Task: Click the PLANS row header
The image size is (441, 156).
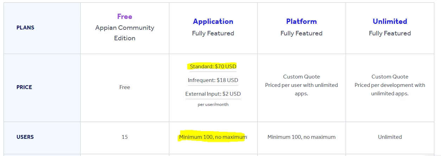Action: coord(25,27)
